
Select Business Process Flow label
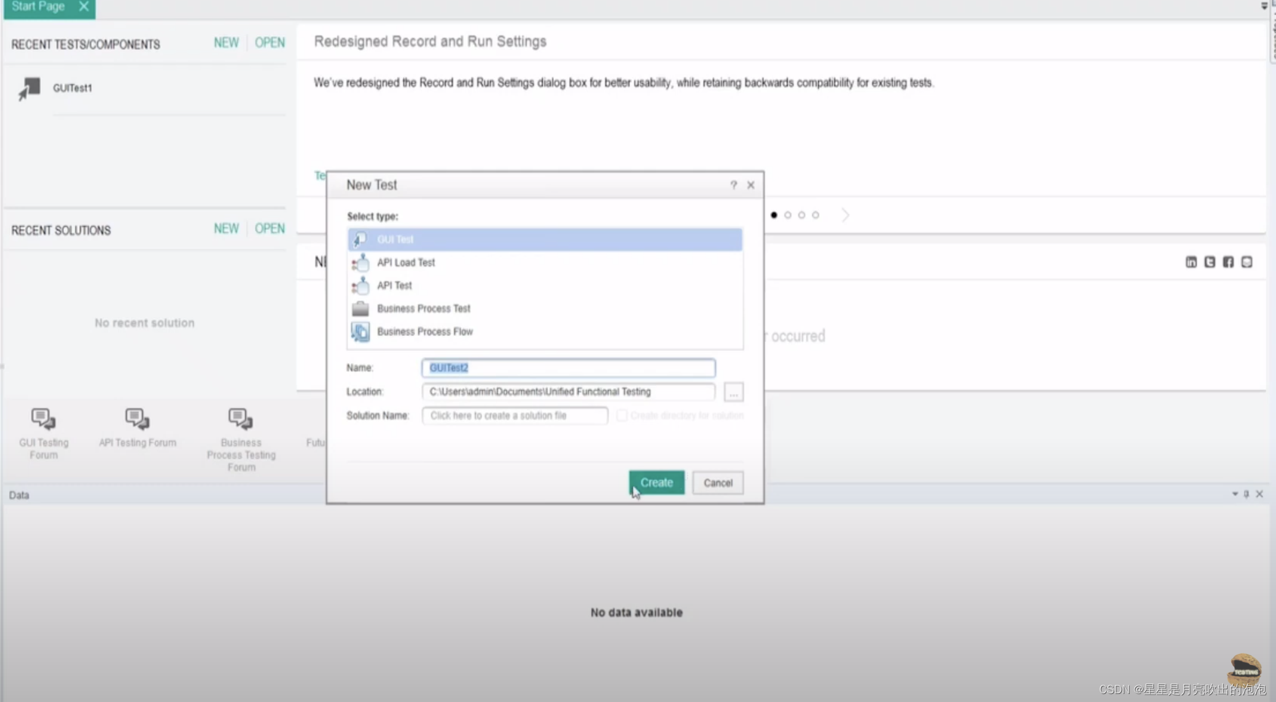[x=425, y=332]
